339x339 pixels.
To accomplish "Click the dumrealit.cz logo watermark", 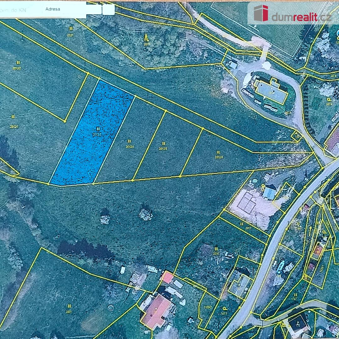I will coord(293,14).
